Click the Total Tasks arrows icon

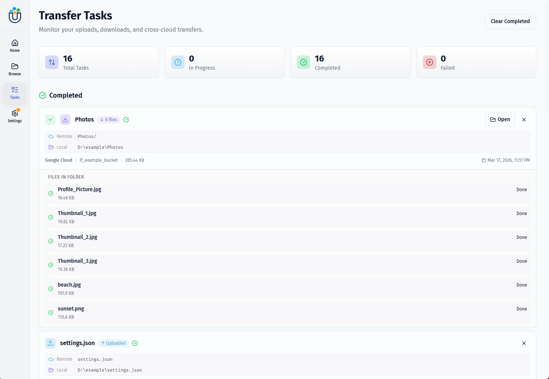[52, 62]
